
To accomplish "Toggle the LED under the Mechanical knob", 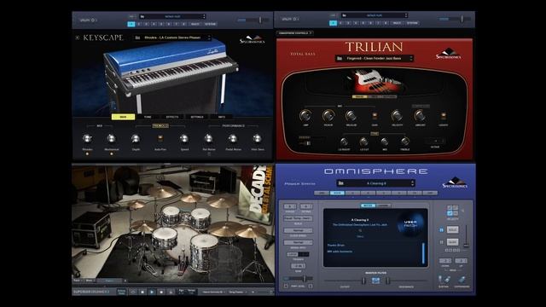I will [112, 153].
